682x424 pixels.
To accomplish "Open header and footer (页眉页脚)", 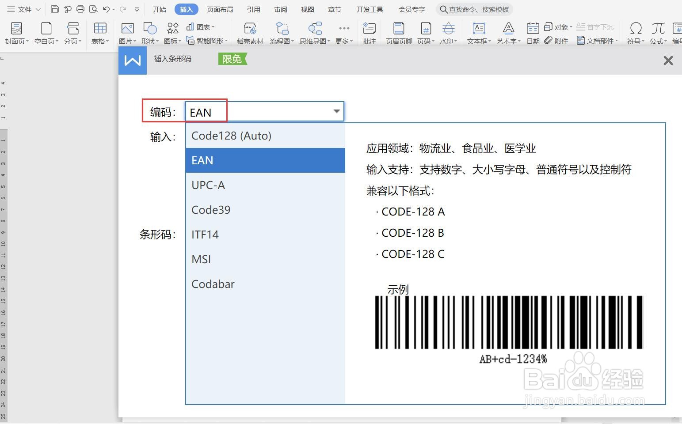I will pyautogui.click(x=399, y=33).
